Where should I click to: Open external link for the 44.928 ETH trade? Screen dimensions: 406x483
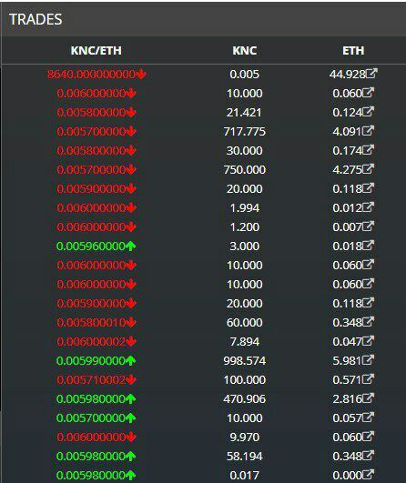tap(371, 74)
